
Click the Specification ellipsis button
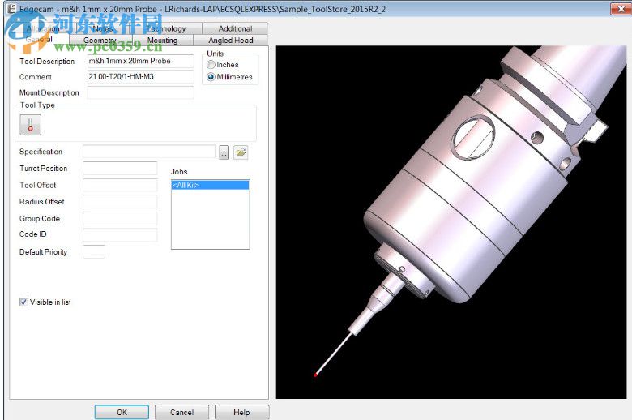[x=224, y=152]
